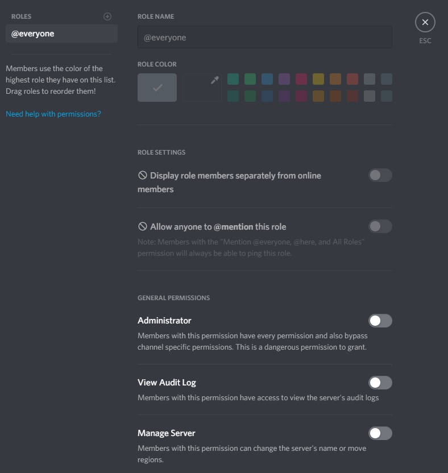Enable View Audit Log permission
The width and height of the screenshot is (448, 473).
[x=380, y=383]
